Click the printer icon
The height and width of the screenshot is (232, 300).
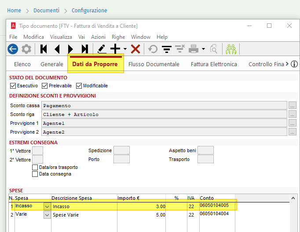(194, 49)
